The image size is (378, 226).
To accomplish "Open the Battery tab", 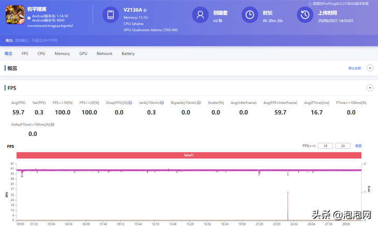I will click(128, 53).
